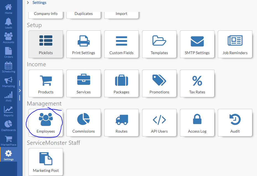Viewport: 257px width, 176px height.
Task: Expand the sidebar with the arrow handle
Action: (20, 90)
